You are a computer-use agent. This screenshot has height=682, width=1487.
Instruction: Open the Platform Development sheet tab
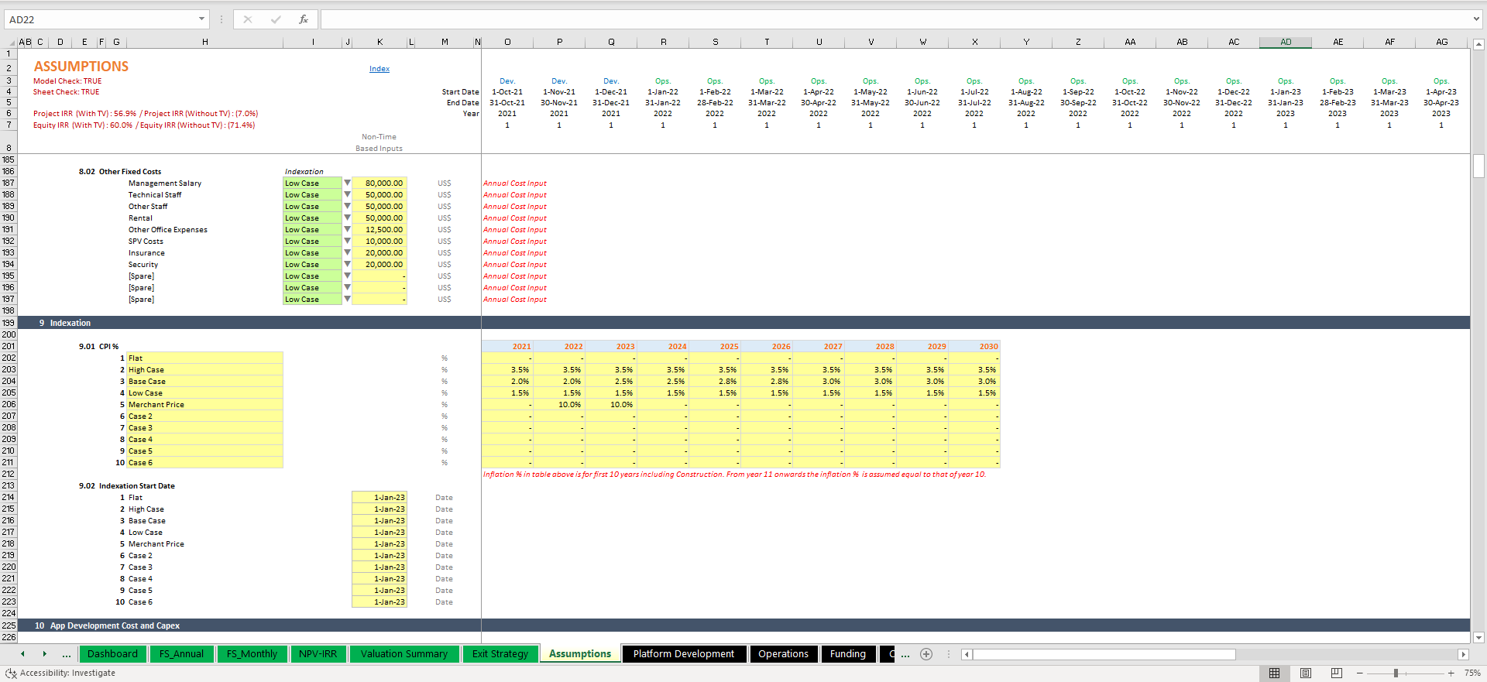click(x=684, y=654)
